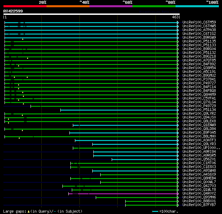This screenshot has width=222, height=214.
Task: Click the purple ~60% identity color bar
Action: click(111, 6)
